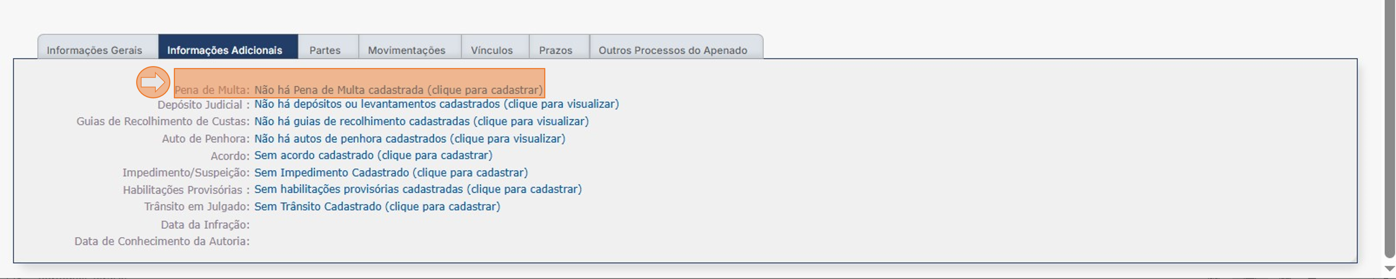The height and width of the screenshot is (279, 1396).
Task: Click the 'Não há Pena de Multa cadastrada' link
Action: pyautogui.click(x=398, y=90)
